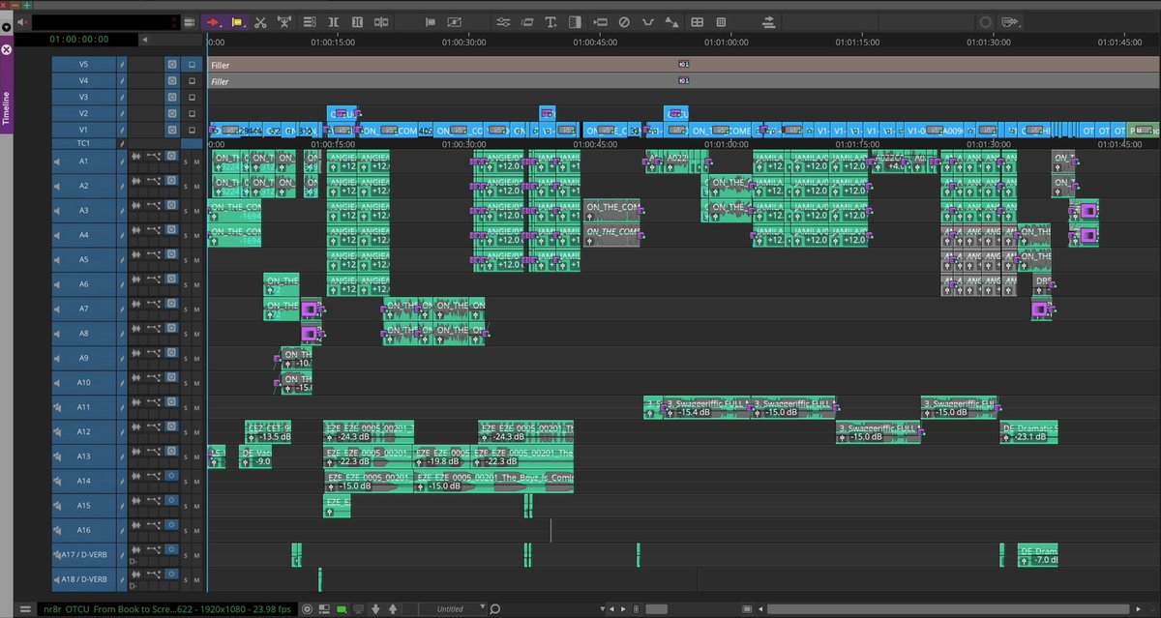Click the grid icon in the top toolbar

click(x=721, y=21)
